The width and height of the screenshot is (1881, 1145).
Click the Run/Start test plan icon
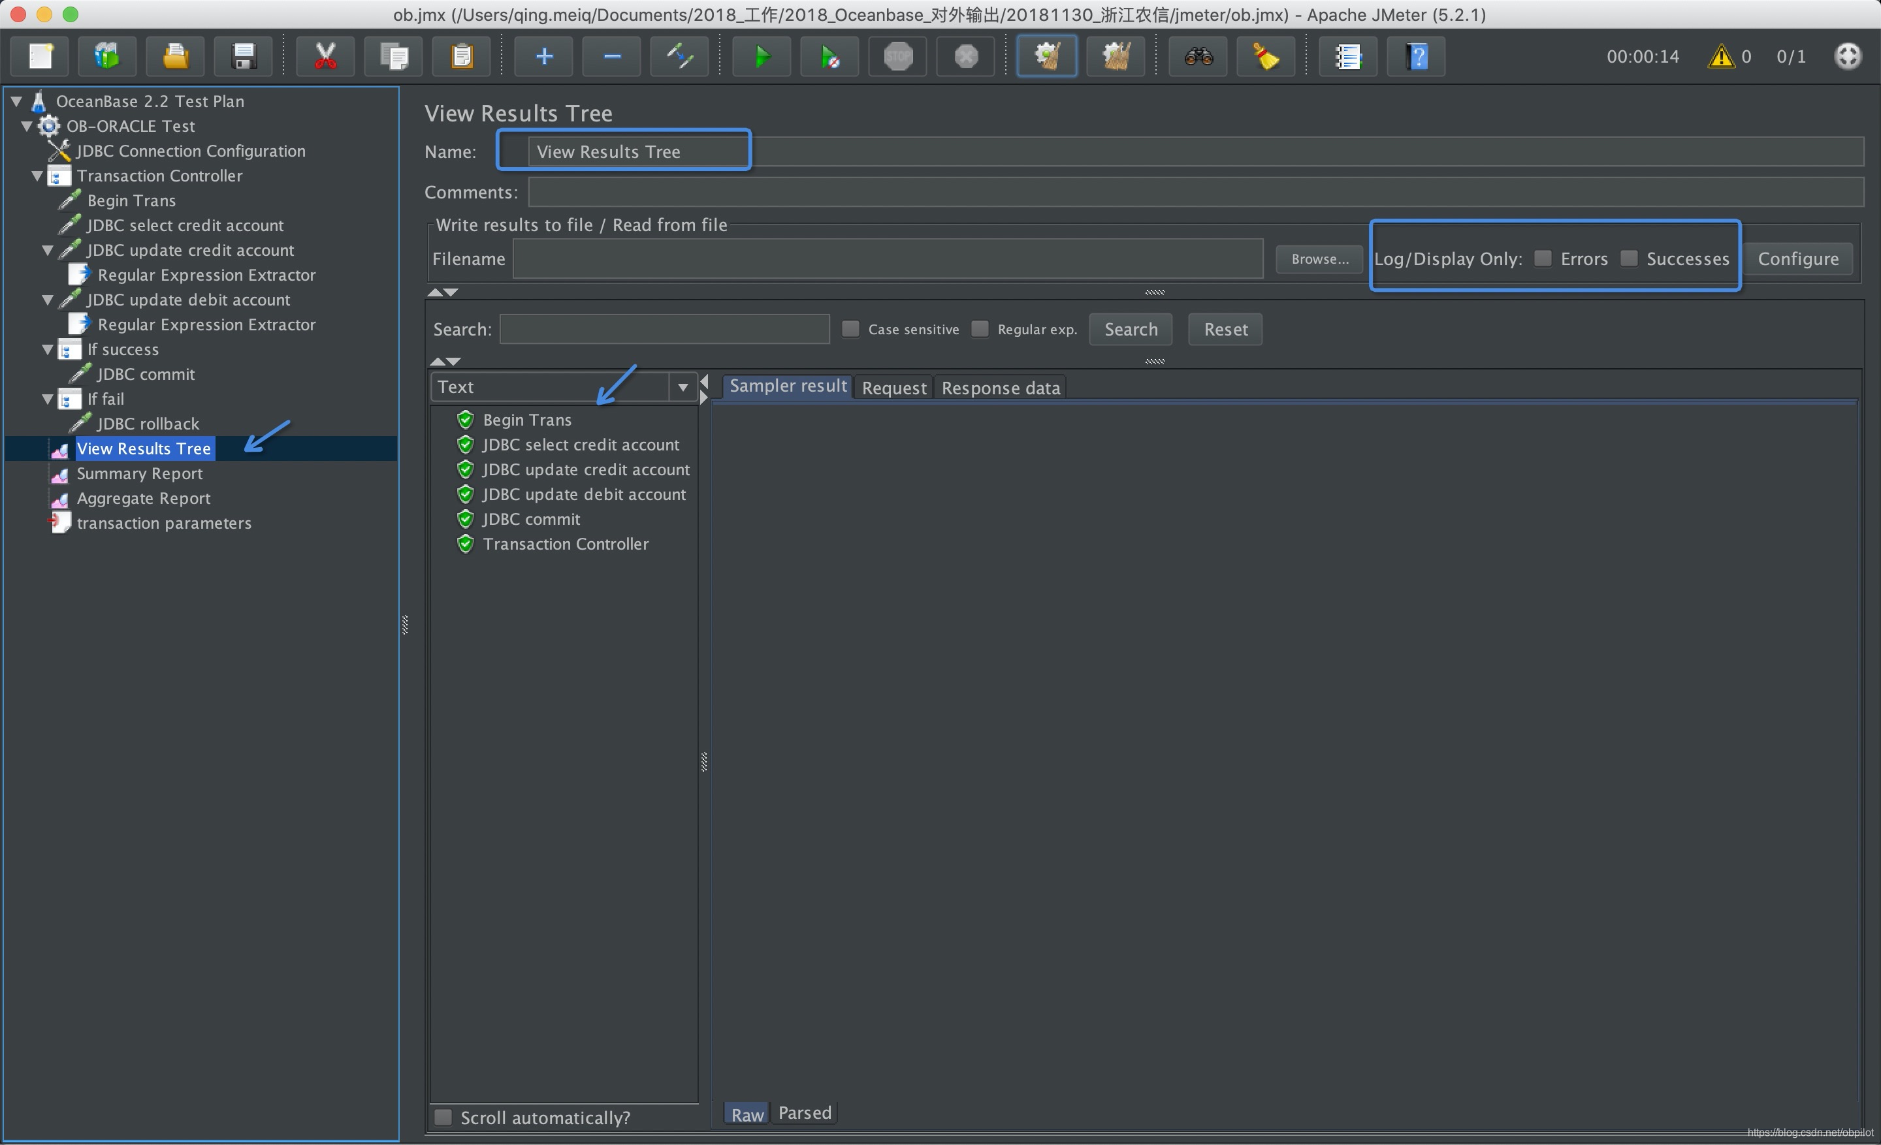pyautogui.click(x=759, y=55)
